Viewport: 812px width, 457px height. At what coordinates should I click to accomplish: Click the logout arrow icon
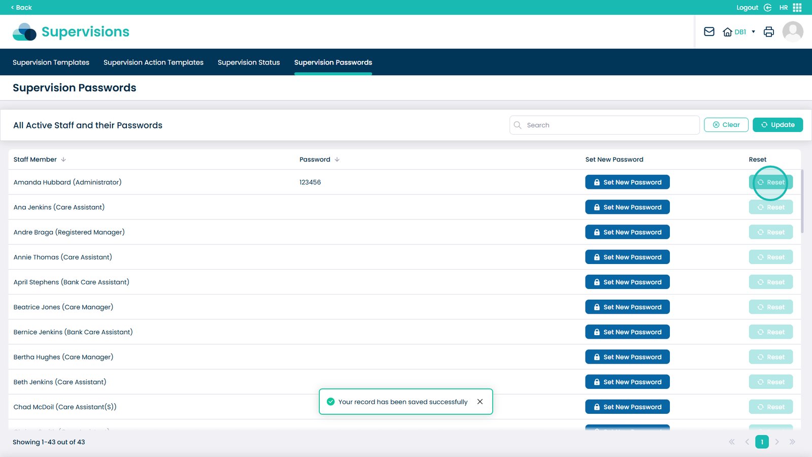tap(767, 8)
